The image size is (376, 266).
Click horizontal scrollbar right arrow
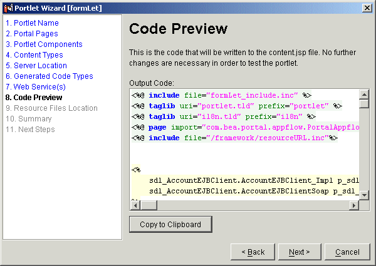point(354,205)
